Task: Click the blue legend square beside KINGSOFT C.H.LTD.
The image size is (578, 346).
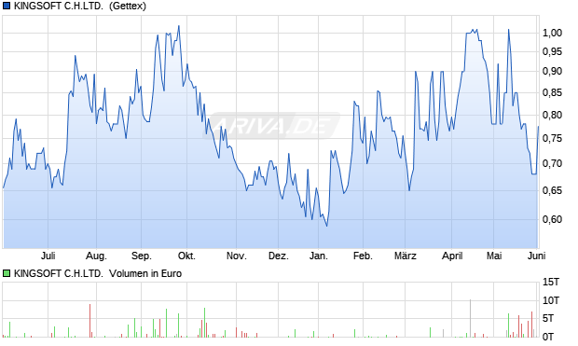Action: click(x=7, y=6)
